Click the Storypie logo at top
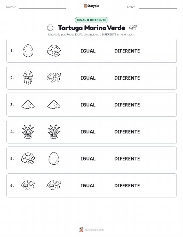Image resolution: width=183 pixels, height=237 pixels. (x=91, y=6)
